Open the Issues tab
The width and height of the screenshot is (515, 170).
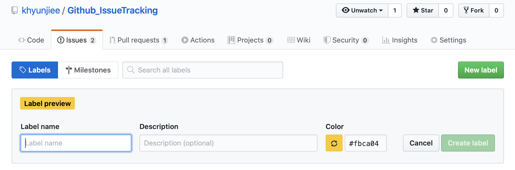tap(76, 40)
